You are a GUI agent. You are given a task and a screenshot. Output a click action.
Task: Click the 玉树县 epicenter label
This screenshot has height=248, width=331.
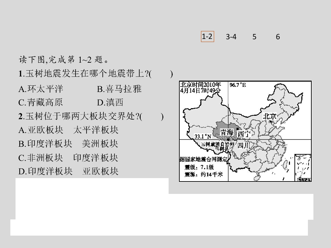[222, 148]
